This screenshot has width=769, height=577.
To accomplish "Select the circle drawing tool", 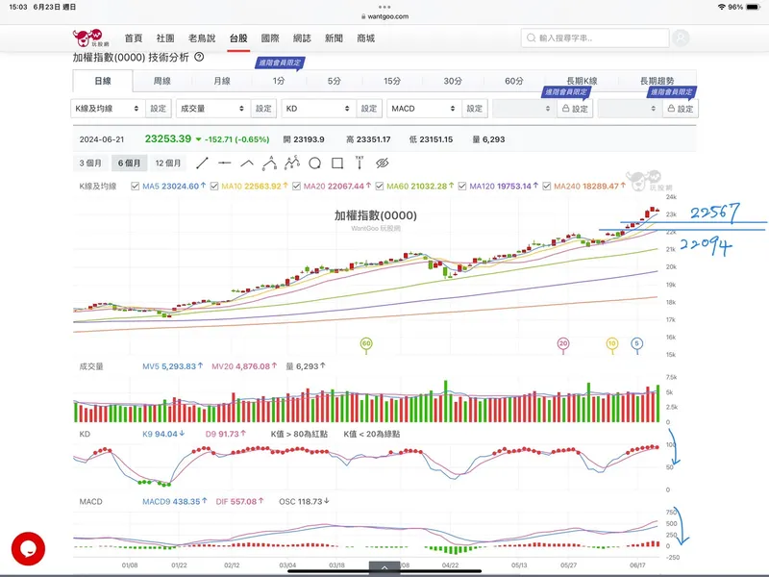I will [314, 163].
